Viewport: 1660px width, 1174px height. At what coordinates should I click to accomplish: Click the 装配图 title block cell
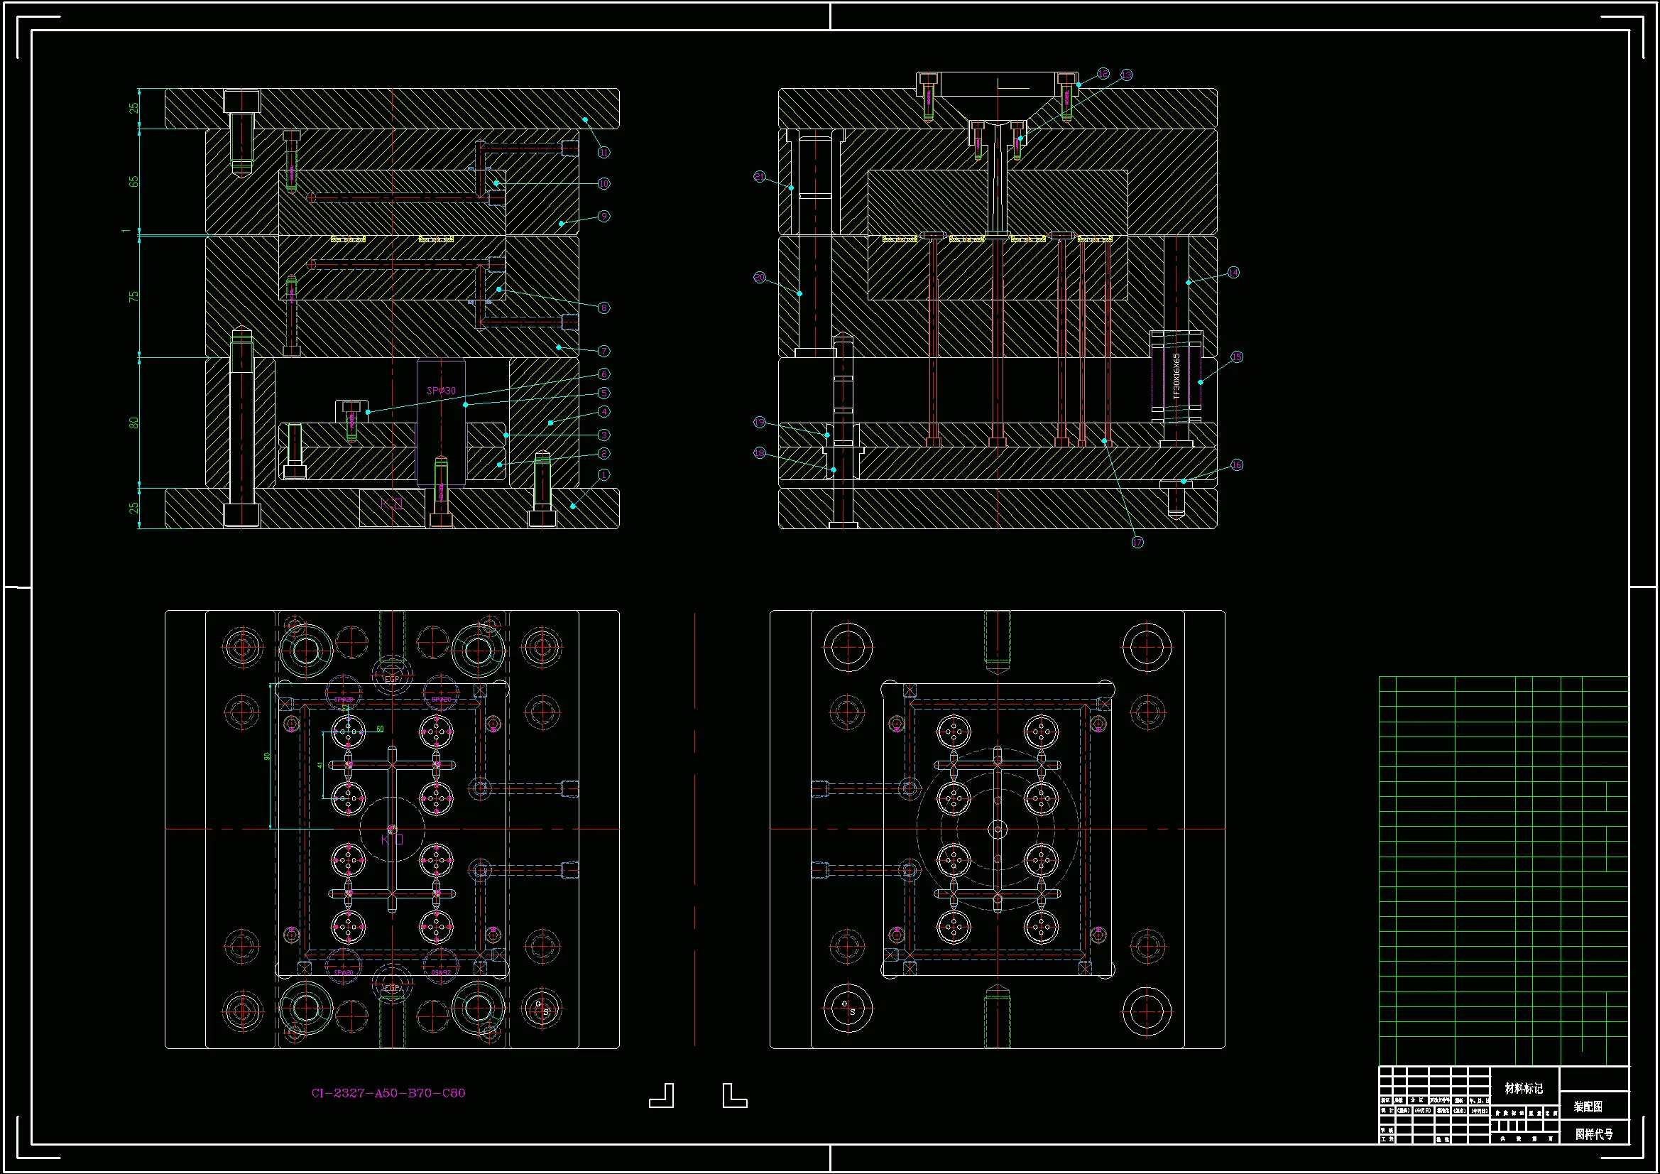pyautogui.click(x=1588, y=1107)
